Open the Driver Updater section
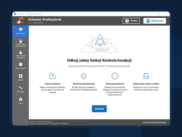This screenshot has height=137, width=182. click(21, 66)
